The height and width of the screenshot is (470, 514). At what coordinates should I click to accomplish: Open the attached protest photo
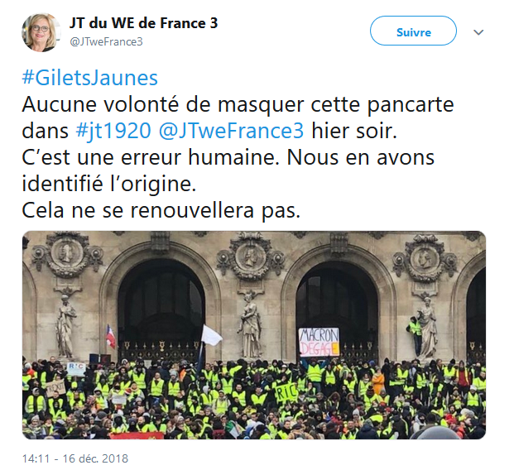254,335
